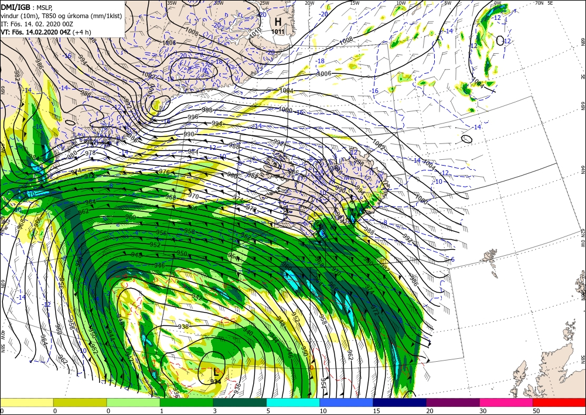Click the "(+4 h)" forecast offset text
The height and width of the screenshot is (415, 586).
81,32
